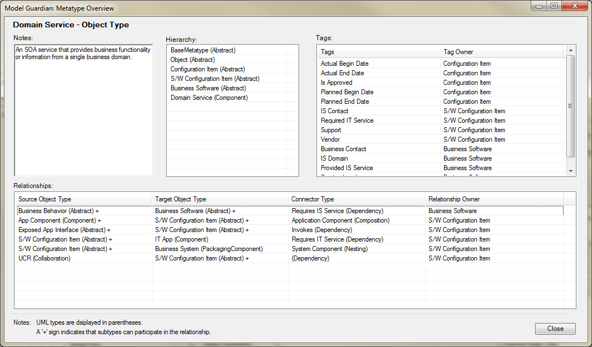Viewport: 592px width, 347px height.
Task: Select the IS Domain tag
Action: 334,158
